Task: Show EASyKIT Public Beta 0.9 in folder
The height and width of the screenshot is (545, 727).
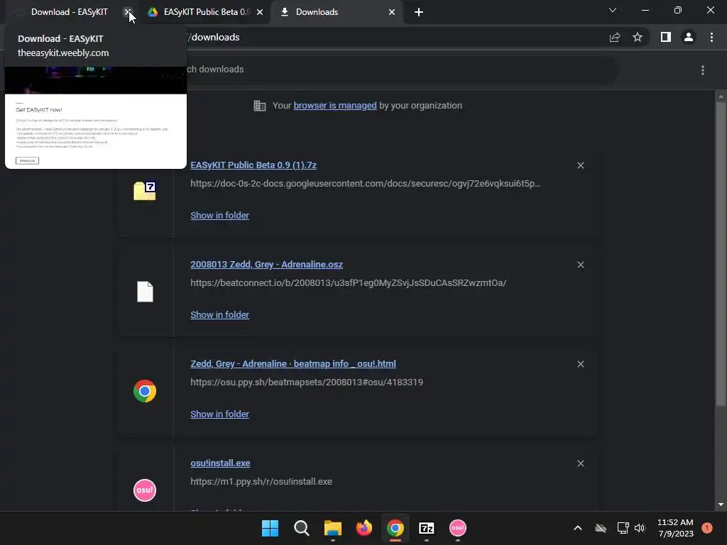Action: point(220,216)
